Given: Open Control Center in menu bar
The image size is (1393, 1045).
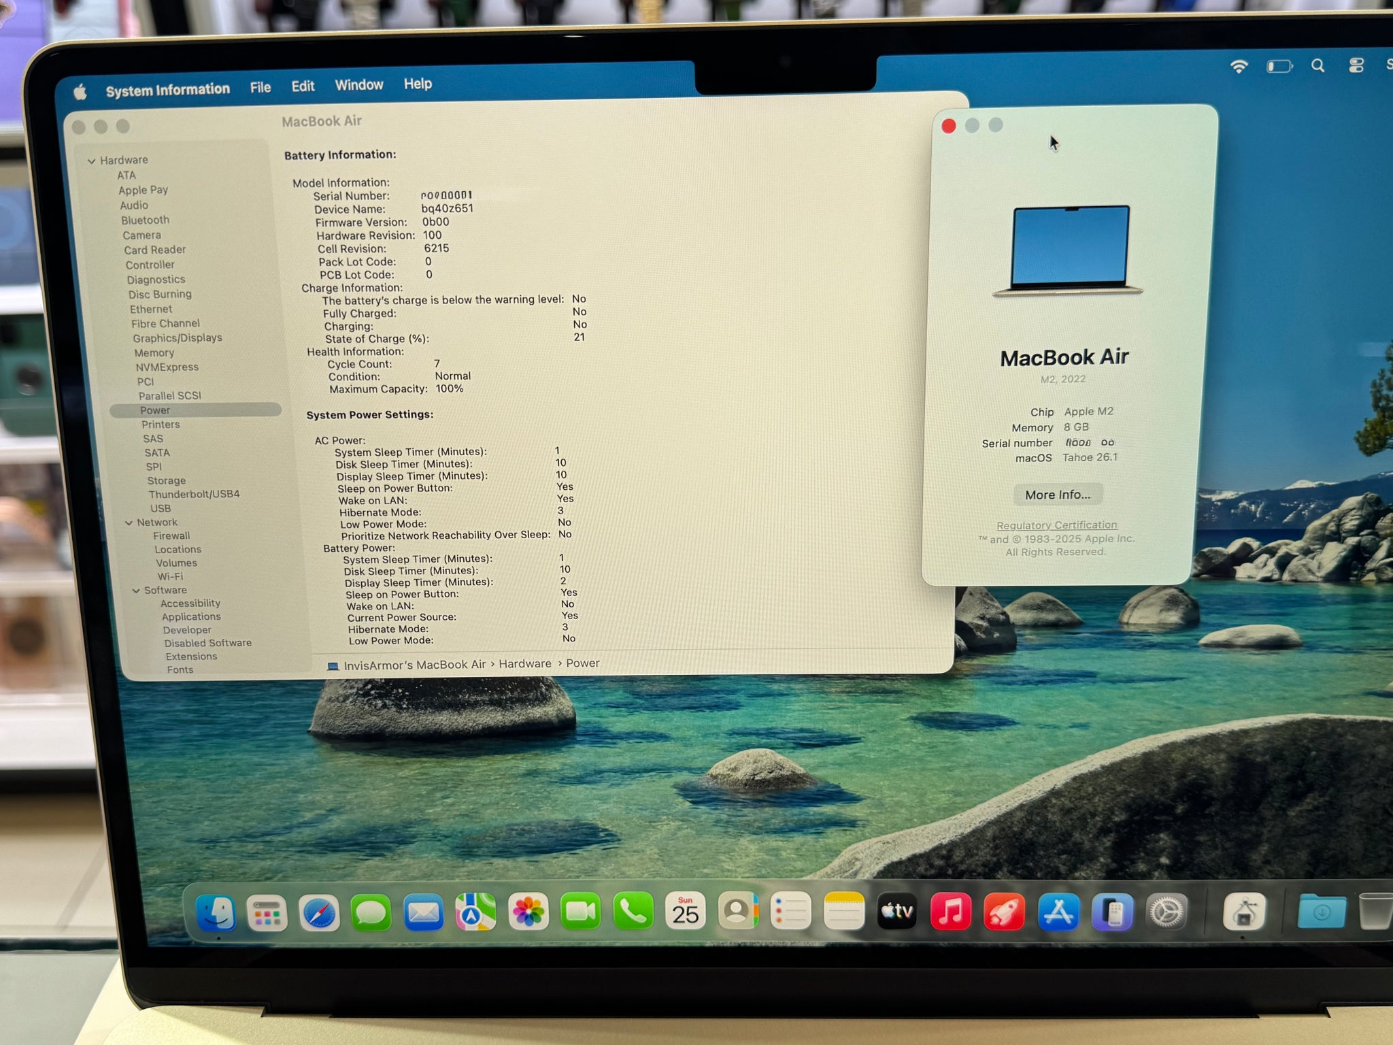Looking at the screenshot, I should click(x=1356, y=66).
